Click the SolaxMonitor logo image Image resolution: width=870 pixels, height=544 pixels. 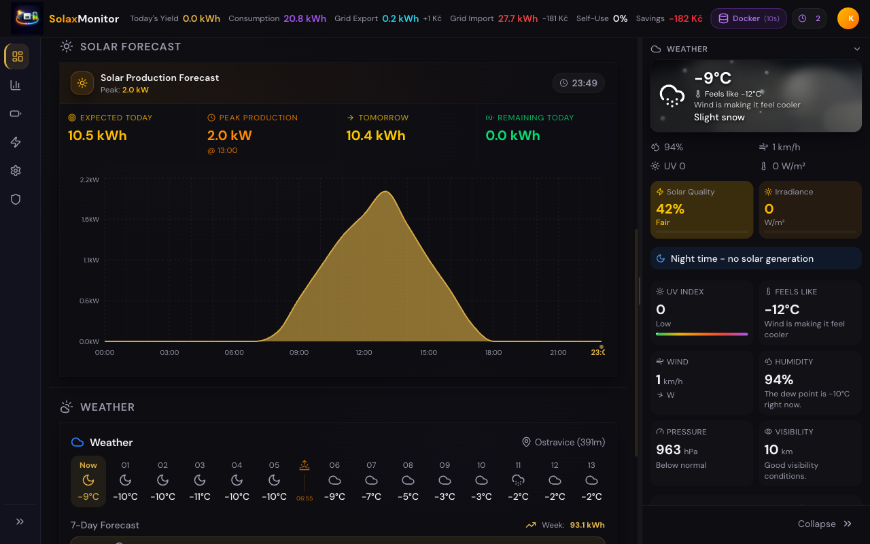[x=27, y=18]
